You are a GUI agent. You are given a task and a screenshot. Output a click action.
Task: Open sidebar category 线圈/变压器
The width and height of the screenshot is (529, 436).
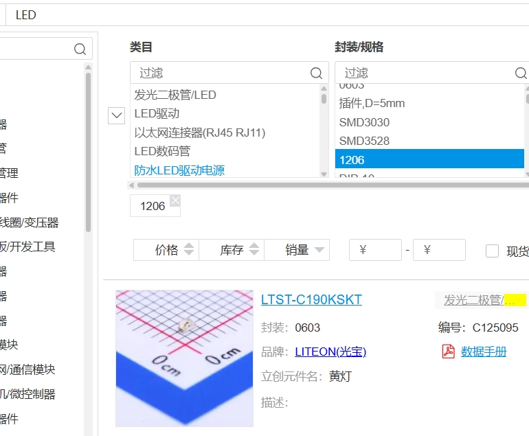[x=29, y=222]
